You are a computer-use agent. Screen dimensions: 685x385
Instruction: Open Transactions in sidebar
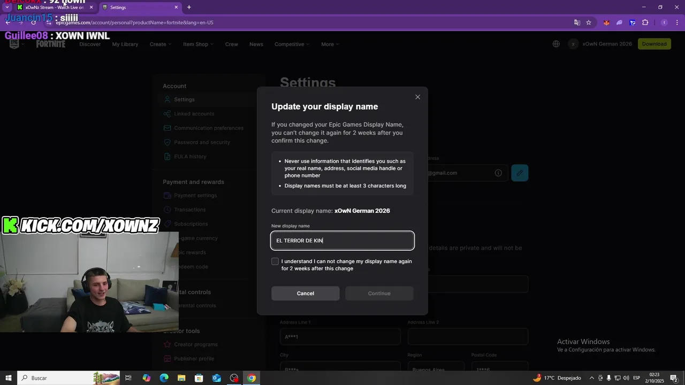[189, 210]
